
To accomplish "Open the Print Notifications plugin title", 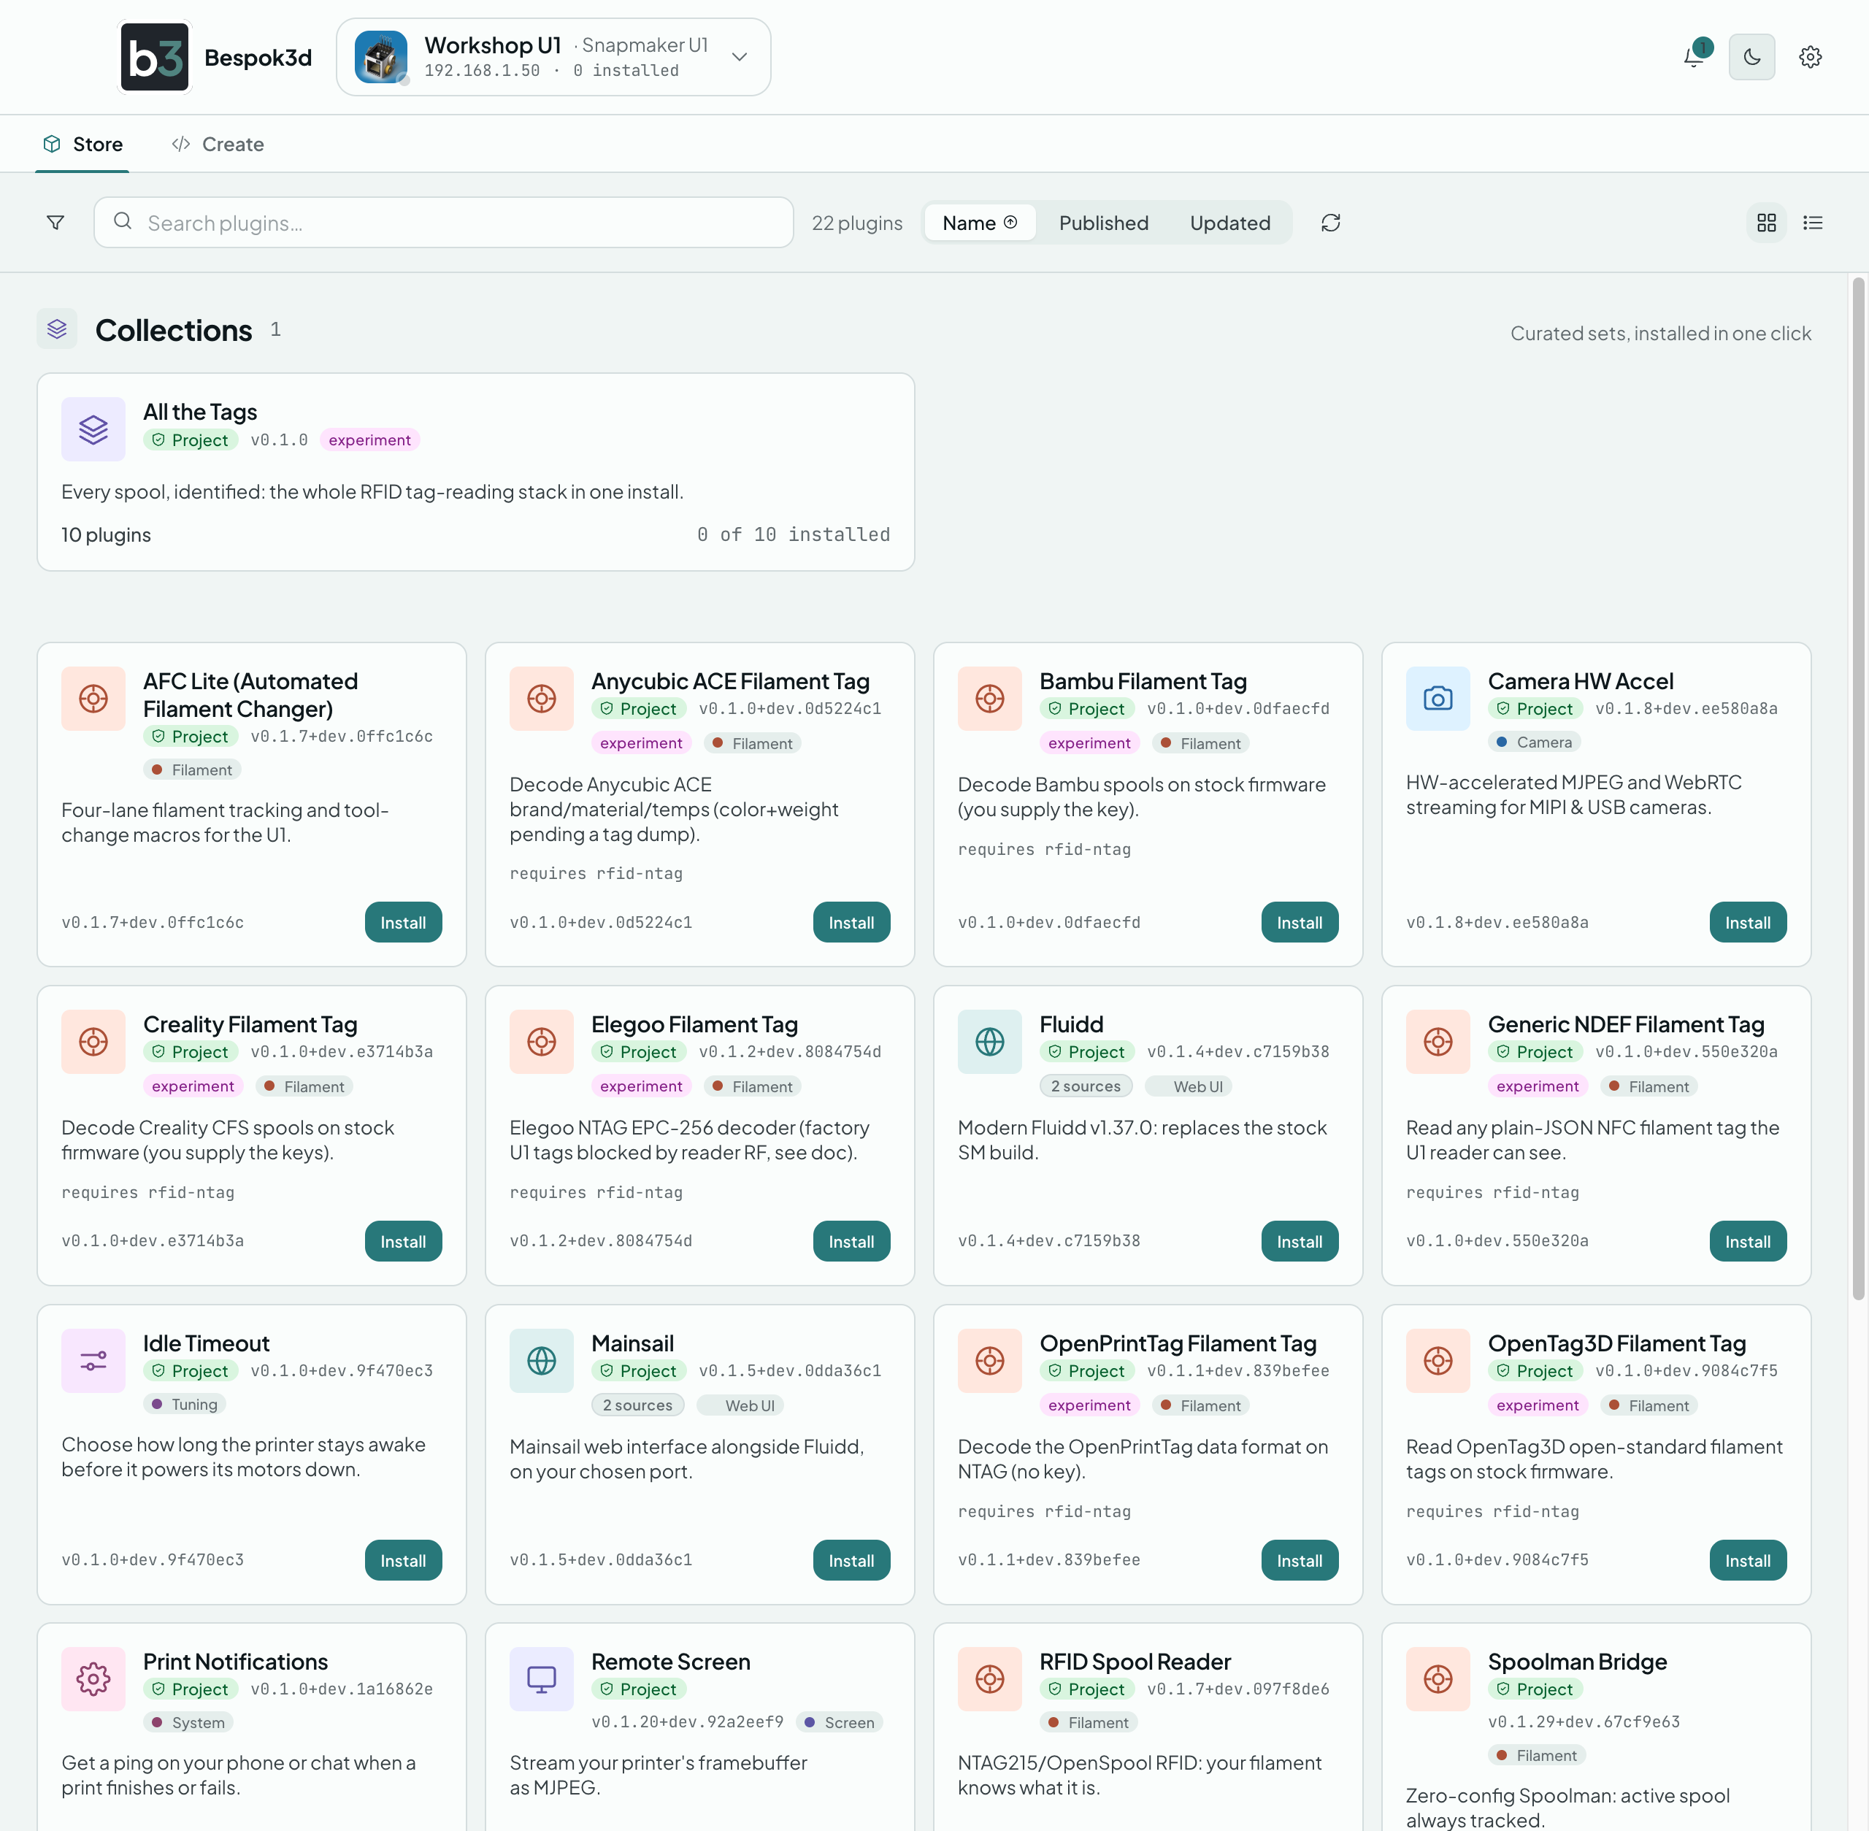I will pos(236,1662).
